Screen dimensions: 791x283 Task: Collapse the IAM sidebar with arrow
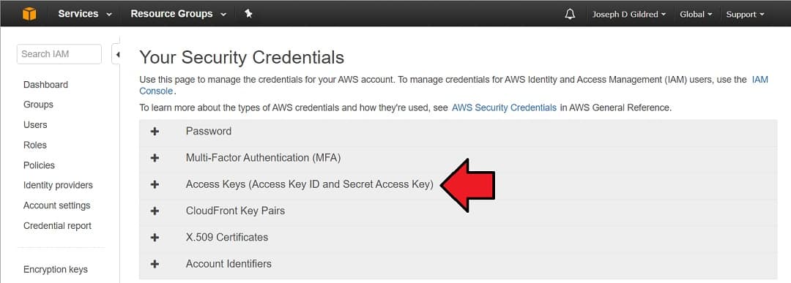pyautogui.click(x=116, y=54)
